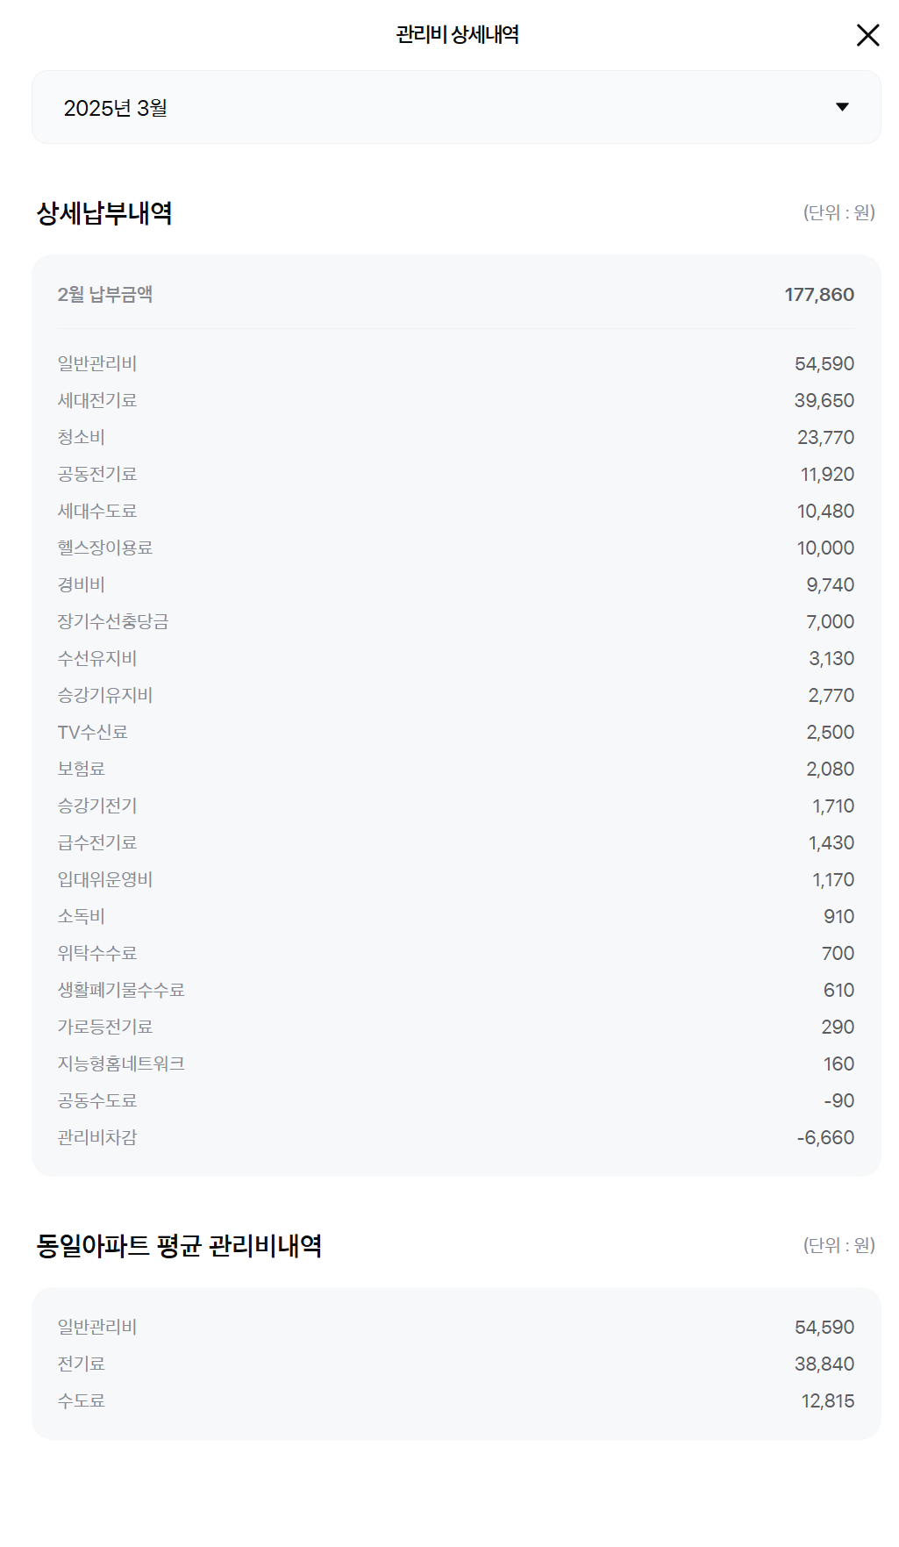Click the 세대수도료 row

click(456, 511)
